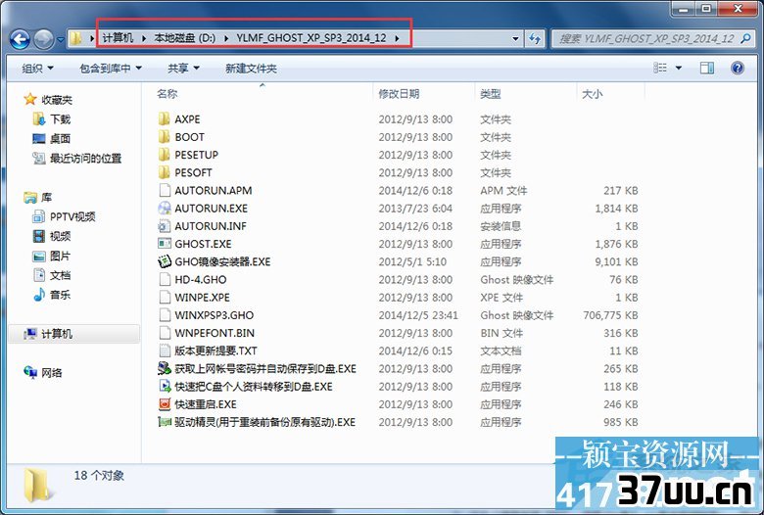
Task: Open the help question mark icon
Action: [738, 68]
